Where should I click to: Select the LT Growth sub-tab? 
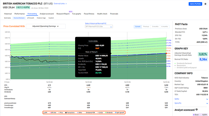pos(31,18)
